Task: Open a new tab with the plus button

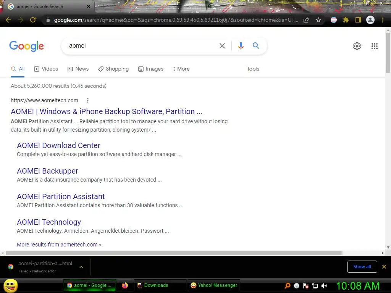Action: pyautogui.click(x=103, y=6)
